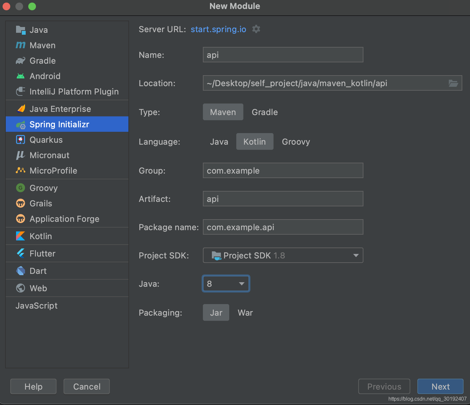Click the Groovy green circle icon

point(21,188)
